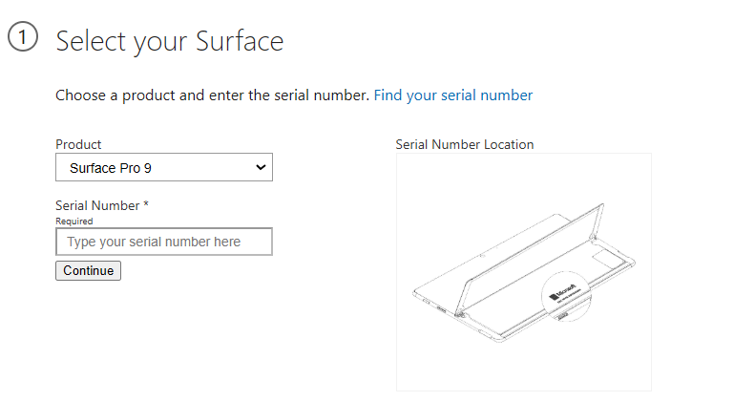Screen dimensions: 755x401
Task: Click the Product dropdown chevron arrow
Action: [261, 167]
